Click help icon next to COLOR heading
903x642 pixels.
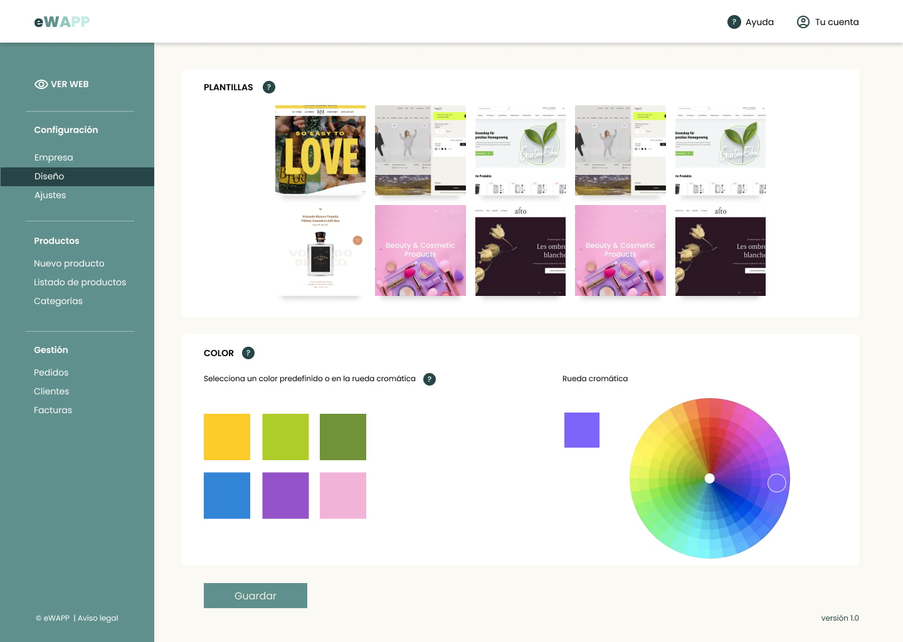248,353
